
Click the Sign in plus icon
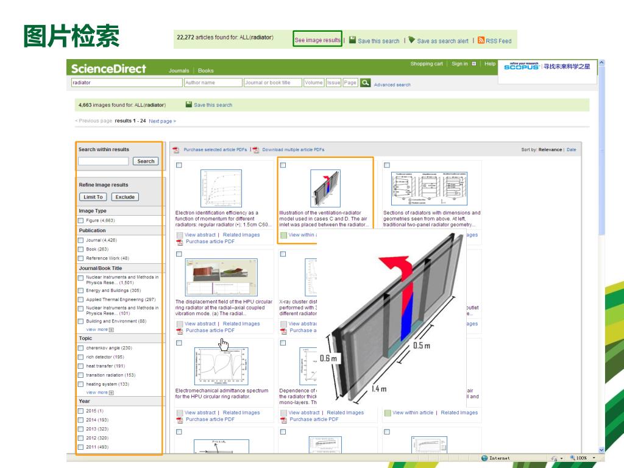click(x=474, y=63)
